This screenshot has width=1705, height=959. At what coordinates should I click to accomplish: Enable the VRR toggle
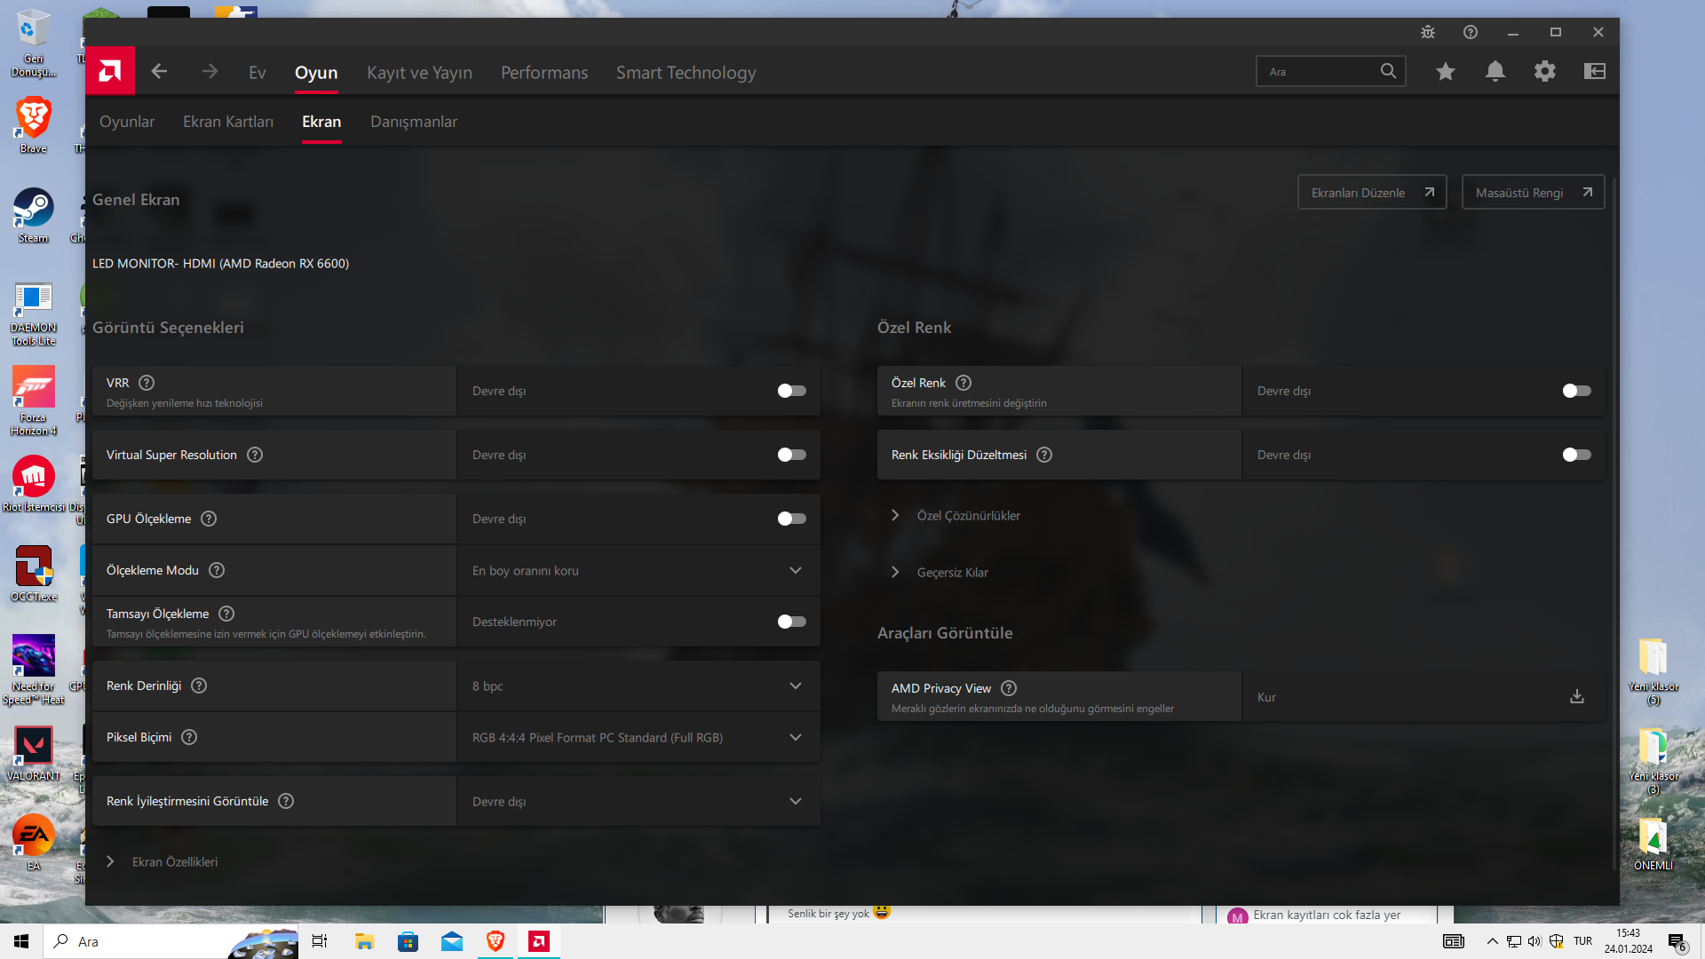click(x=791, y=391)
